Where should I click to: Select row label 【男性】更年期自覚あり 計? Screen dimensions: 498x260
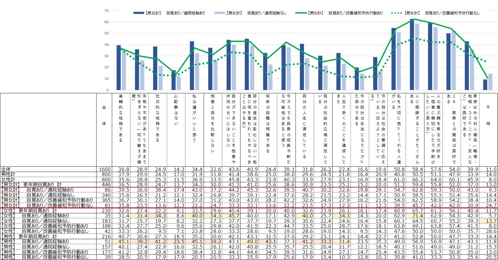click(29, 236)
